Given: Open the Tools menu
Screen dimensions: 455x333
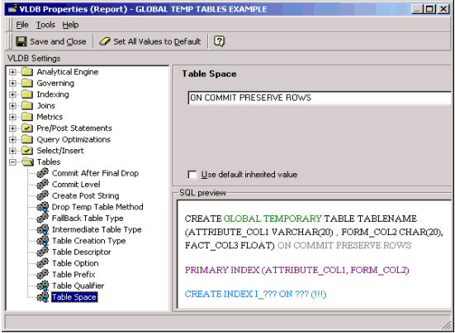Looking at the screenshot, I should pyautogui.click(x=45, y=25).
